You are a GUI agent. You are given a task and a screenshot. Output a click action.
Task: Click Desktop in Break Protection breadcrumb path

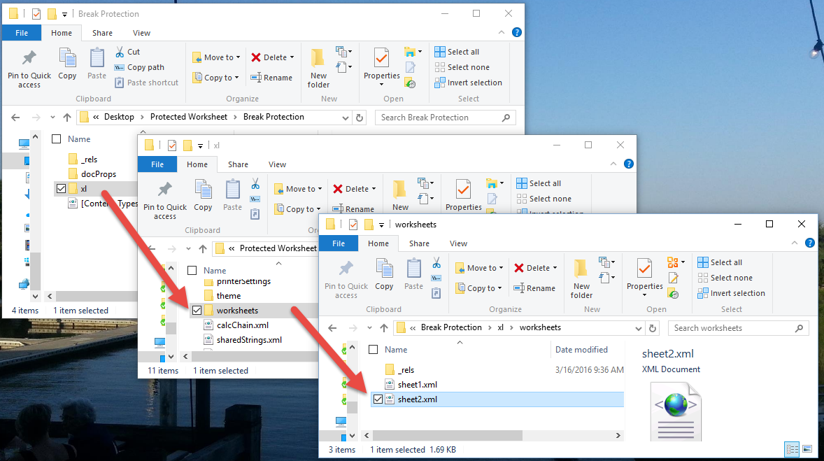pyautogui.click(x=119, y=117)
